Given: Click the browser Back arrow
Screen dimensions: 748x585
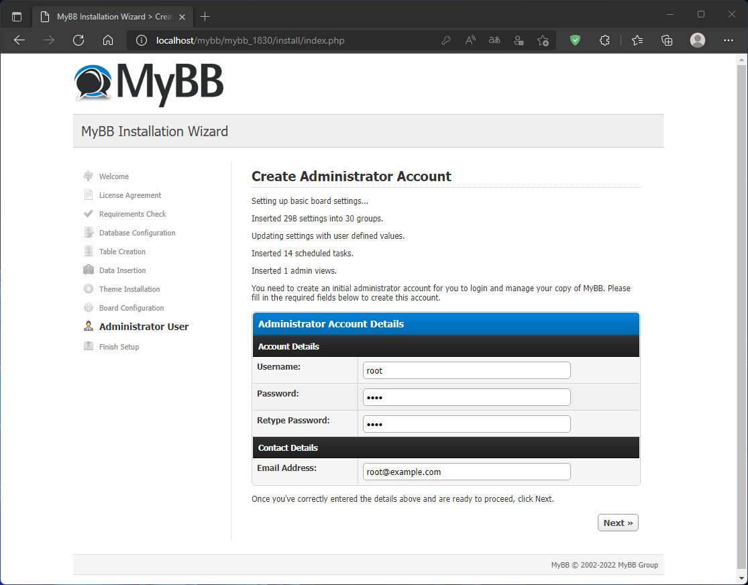Looking at the screenshot, I should 19,40.
